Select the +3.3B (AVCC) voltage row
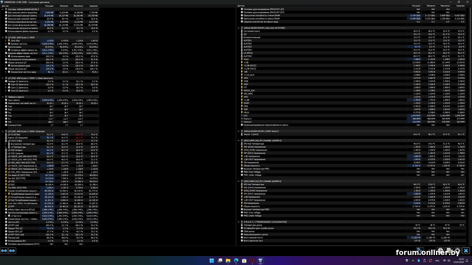472x265 pixels. tap(353, 65)
